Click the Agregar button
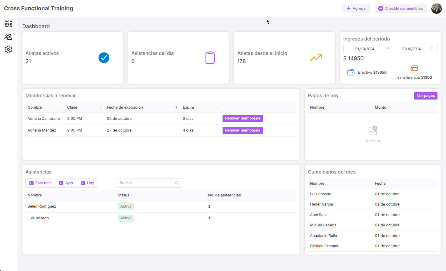 tap(356, 8)
